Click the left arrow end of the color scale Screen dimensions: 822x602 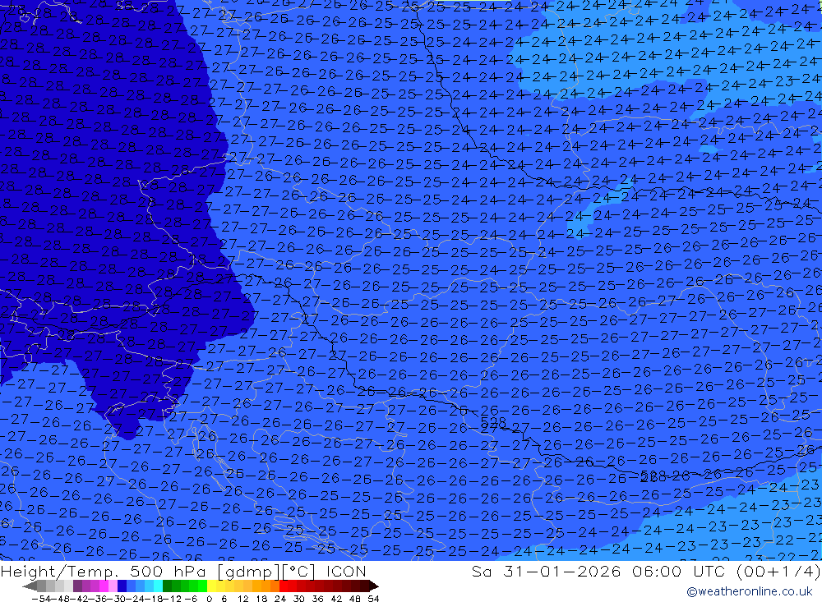pos(30,586)
